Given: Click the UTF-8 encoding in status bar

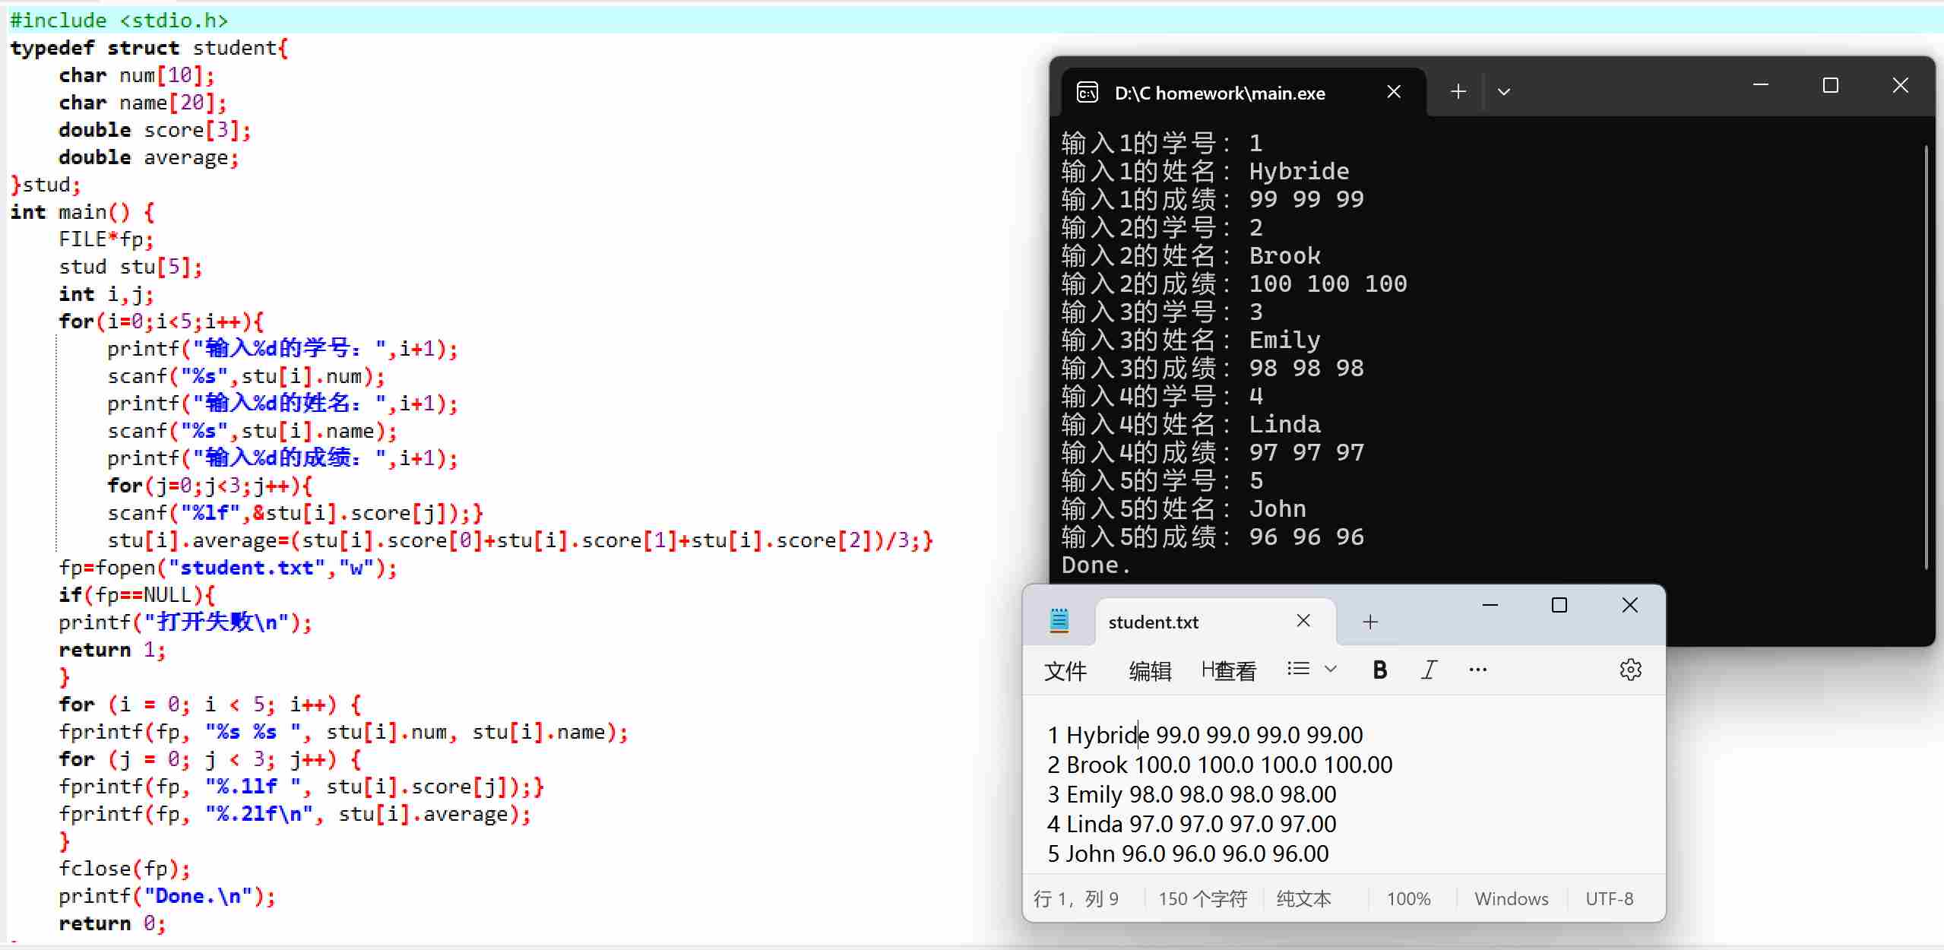Looking at the screenshot, I should [1609, 899].
